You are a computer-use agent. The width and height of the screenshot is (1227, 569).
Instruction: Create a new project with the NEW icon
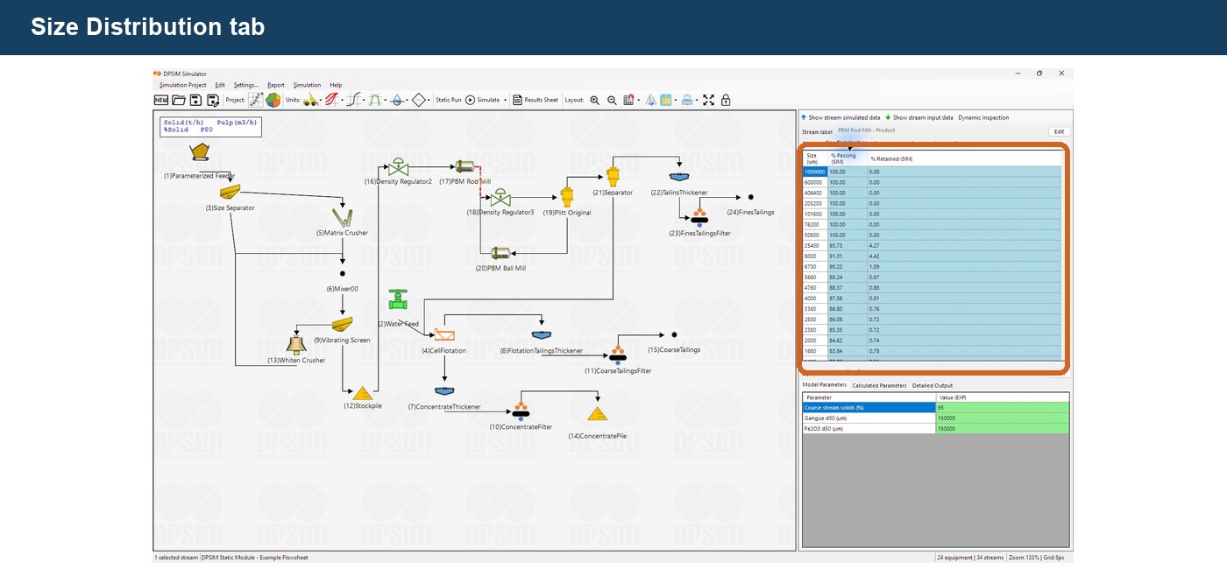pyautogui.click(x=161, y=100)
